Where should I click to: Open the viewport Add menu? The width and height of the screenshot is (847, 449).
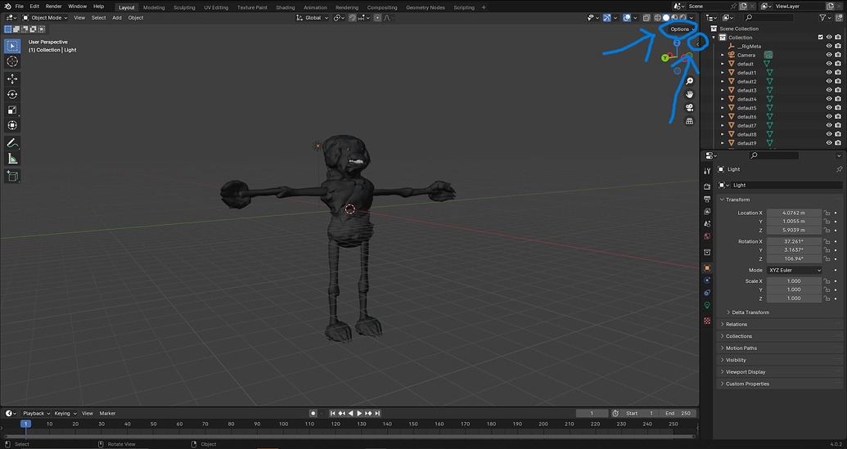point(117,18)
